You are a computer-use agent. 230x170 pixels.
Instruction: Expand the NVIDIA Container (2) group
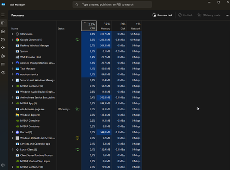[13, 86]
